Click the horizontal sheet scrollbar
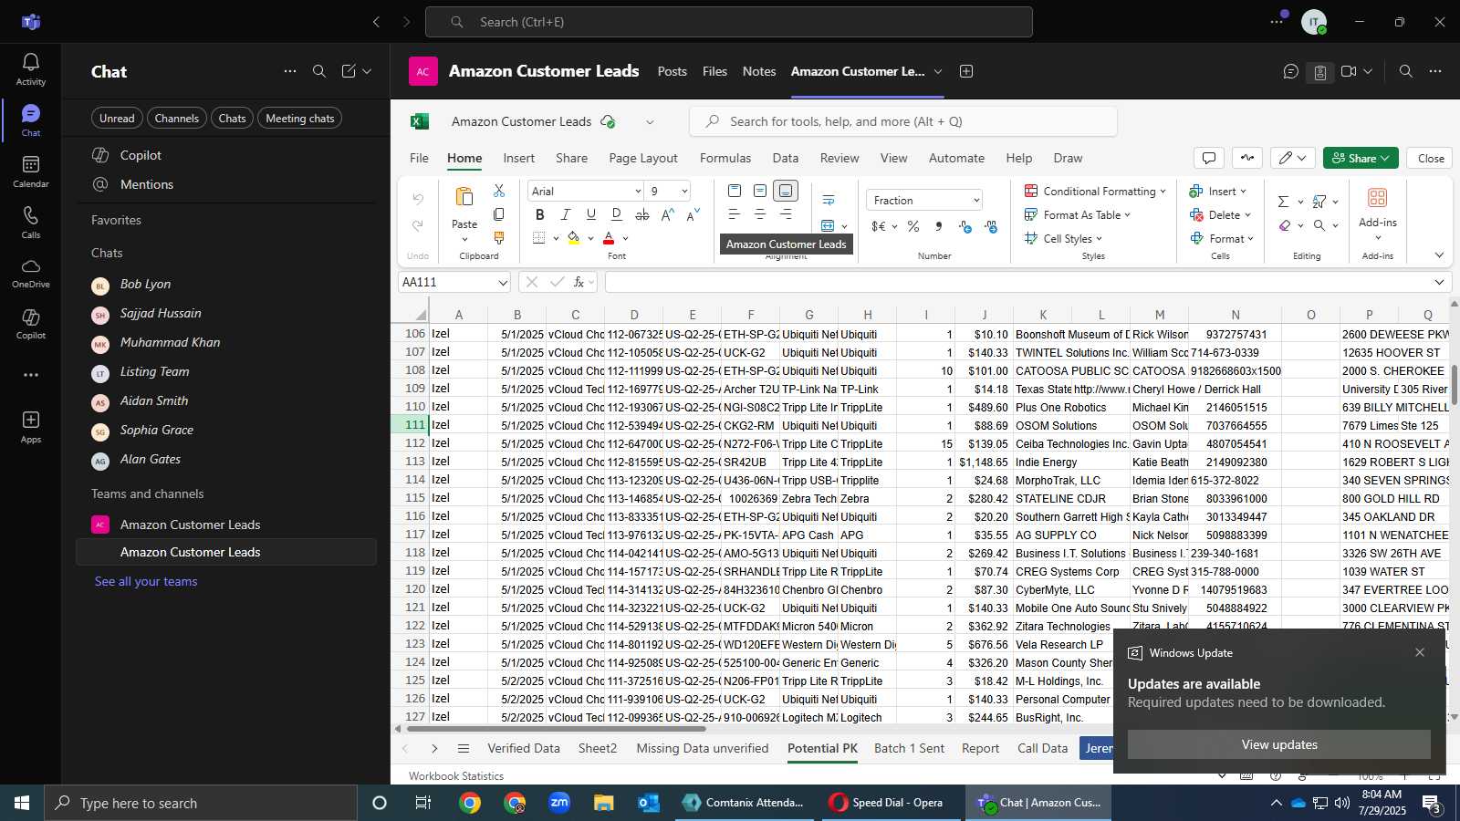The image size is (1460, 821). click(556, 729)
